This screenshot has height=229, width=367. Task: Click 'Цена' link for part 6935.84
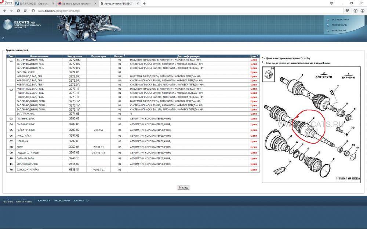tap(253, 170)
